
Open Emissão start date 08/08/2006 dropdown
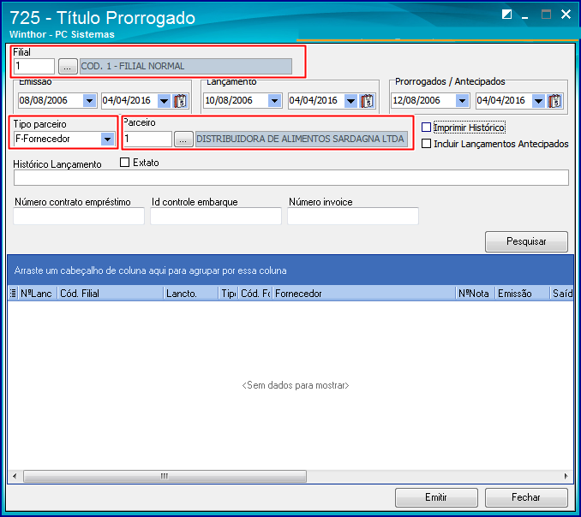click(89, 101)
